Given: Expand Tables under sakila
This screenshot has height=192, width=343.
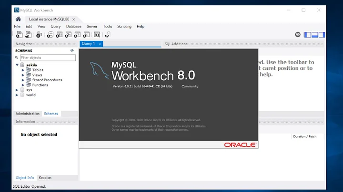Looking at the screenshot, I should 23,70.
